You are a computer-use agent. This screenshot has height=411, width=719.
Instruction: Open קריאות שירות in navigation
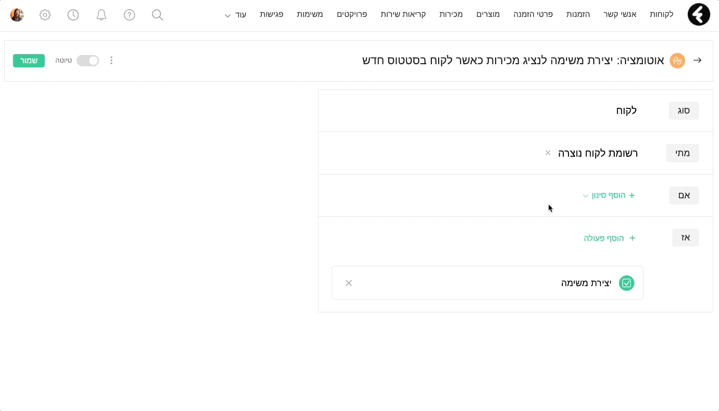tap(403, 14)
